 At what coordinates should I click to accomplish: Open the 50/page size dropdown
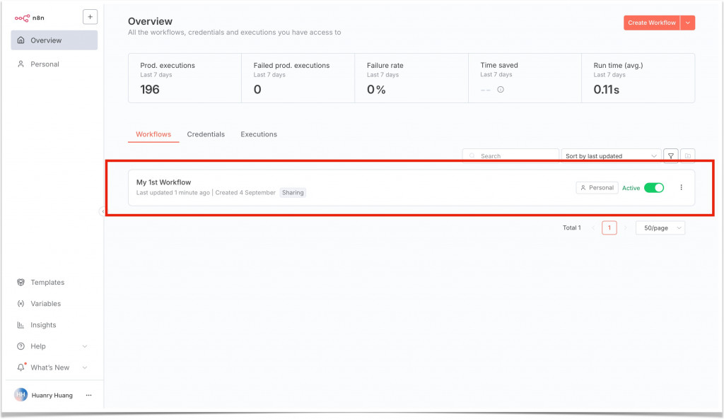[660, 228]
